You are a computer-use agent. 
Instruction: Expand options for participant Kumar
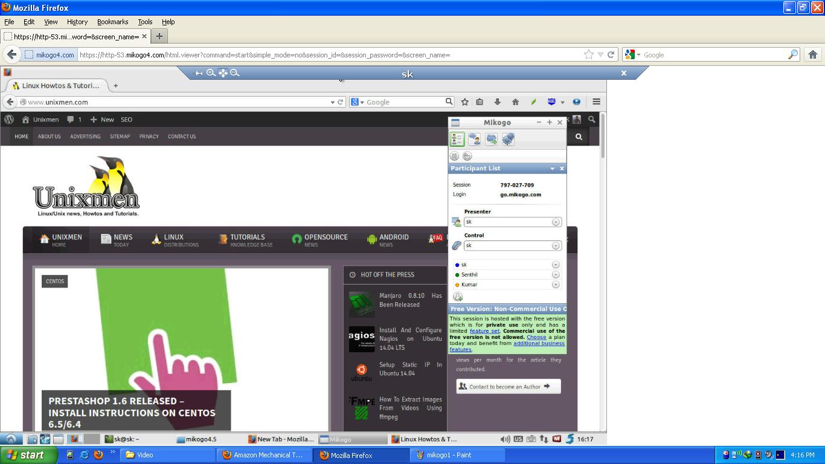(556, 285)
